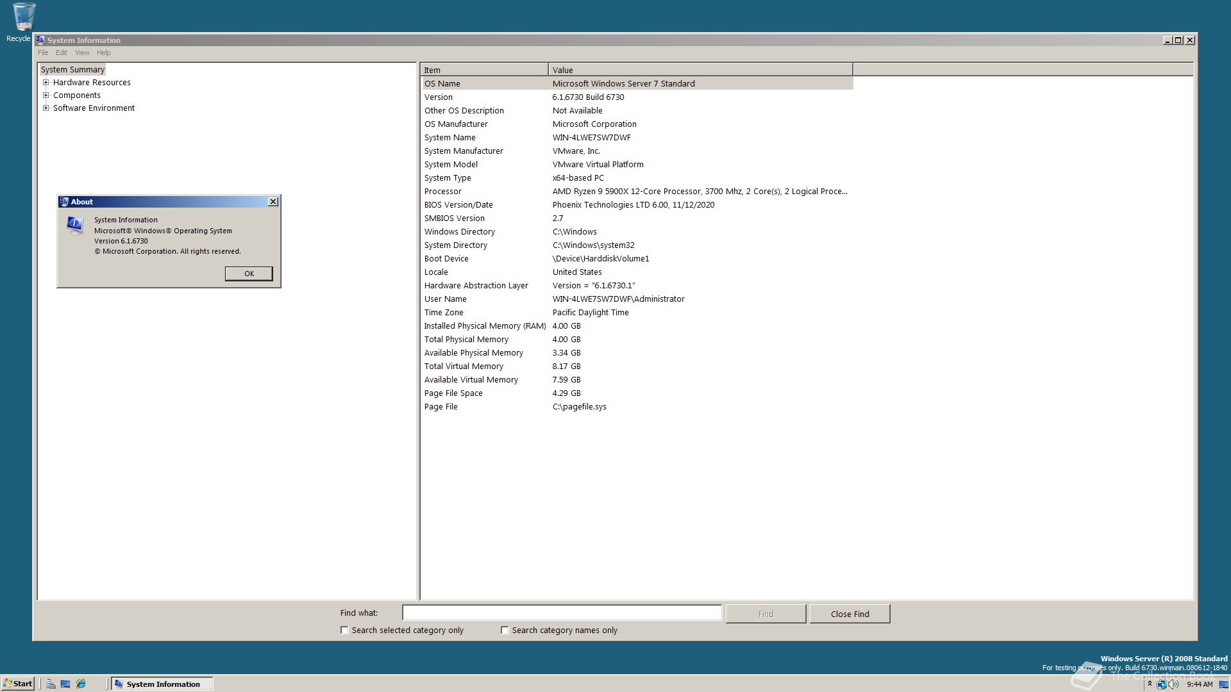Screen dimensions: 1231x692
Task: Click the clock showing 9:44 AM
Action: 1200,684
